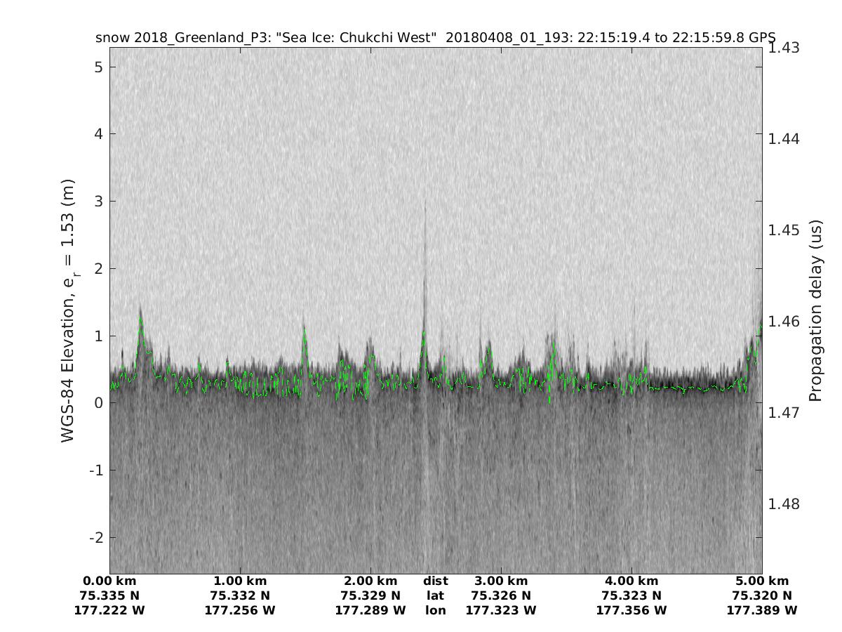Click the "Propagation delay (us)" axis label
842x632 pixels.
815,310
